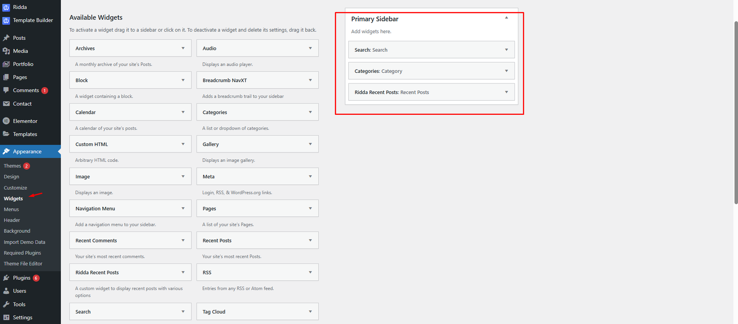The width and height of the screenshot is (738, 324).
Task: Expand the Ridda Recent Posts sidebar widget
Action: tap(431, 92)
